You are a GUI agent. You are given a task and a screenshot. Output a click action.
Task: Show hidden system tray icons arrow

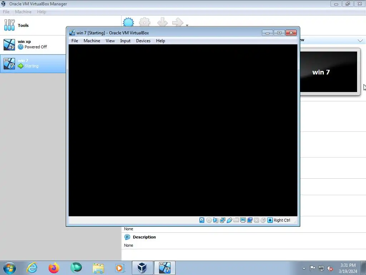304,268
